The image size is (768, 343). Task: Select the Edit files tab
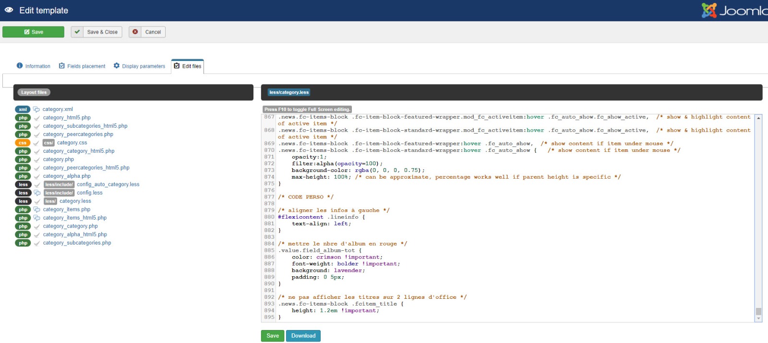point(188,66)
